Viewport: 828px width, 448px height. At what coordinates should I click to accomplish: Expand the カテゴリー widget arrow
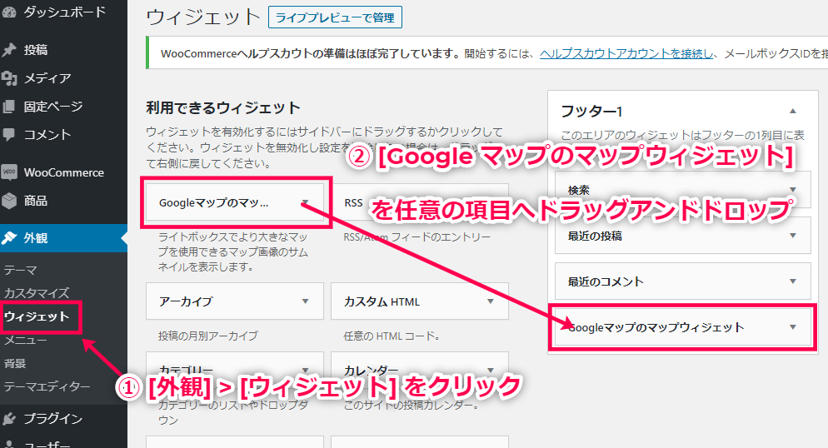coord(305,370)
